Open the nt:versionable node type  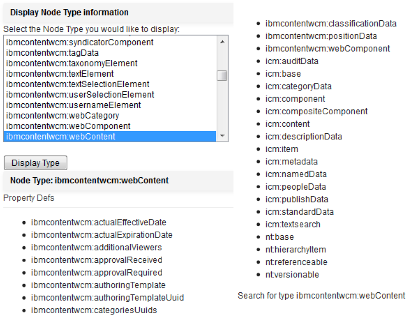tap(292, 275)
